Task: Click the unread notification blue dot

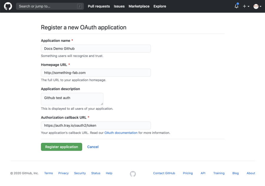Action: (238, 4)
